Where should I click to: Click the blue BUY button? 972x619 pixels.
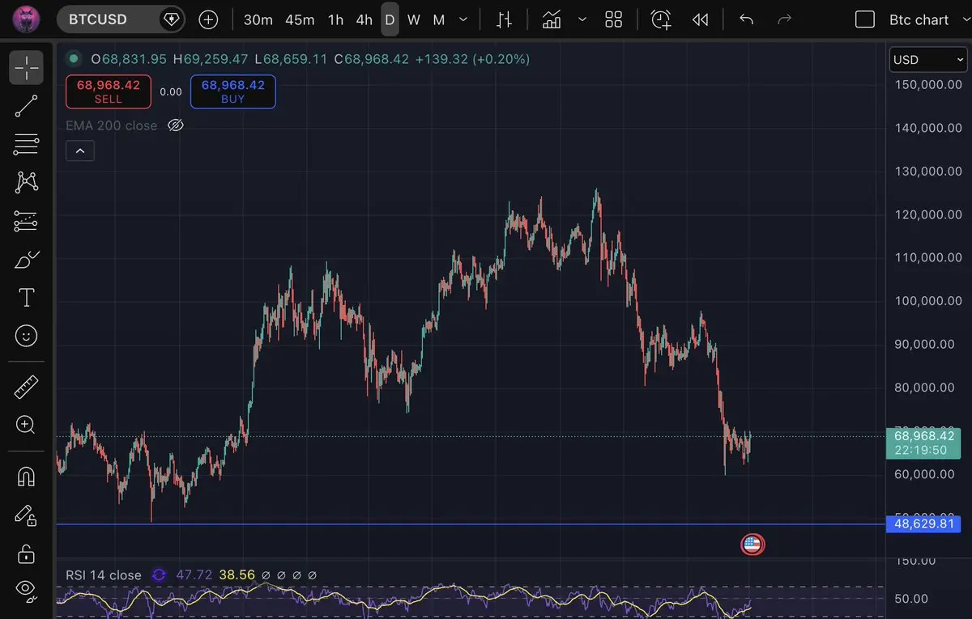233,91
